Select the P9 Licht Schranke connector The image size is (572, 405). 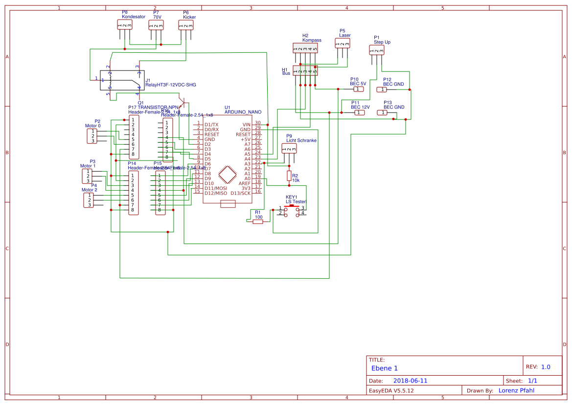point(289,148)
